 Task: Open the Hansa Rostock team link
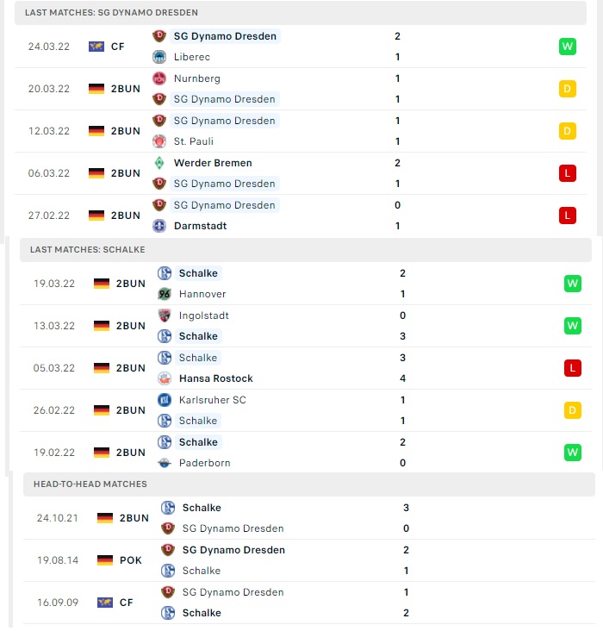(x=216, y=378)
